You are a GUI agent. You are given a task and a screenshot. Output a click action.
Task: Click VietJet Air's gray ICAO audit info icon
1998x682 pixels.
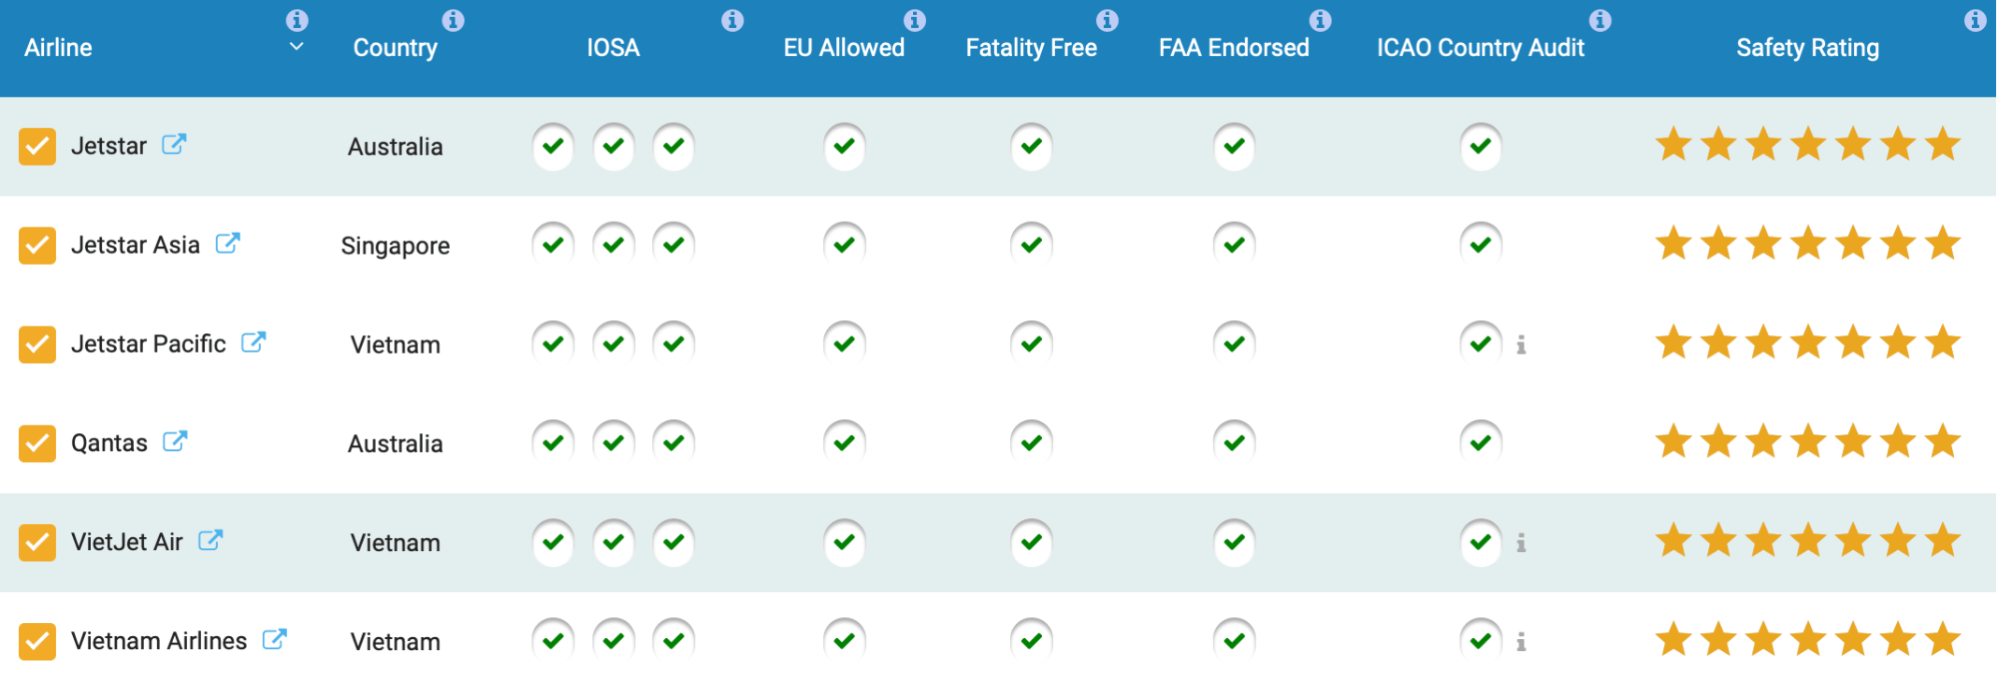click(1523, 543)
